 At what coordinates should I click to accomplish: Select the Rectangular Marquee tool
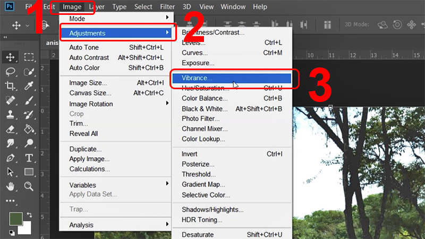click(29, 57)
